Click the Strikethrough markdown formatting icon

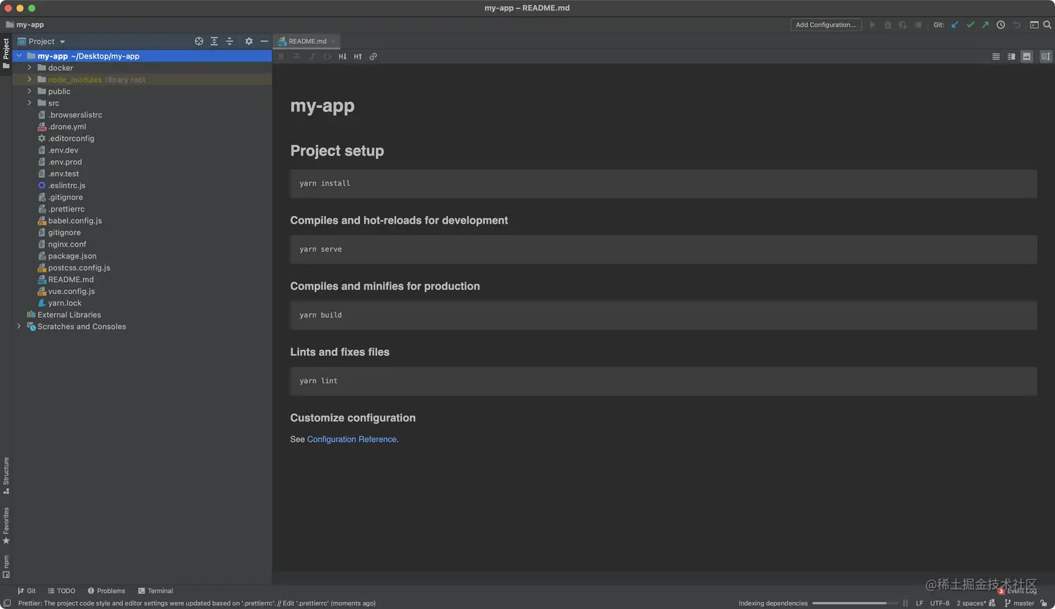297,56
